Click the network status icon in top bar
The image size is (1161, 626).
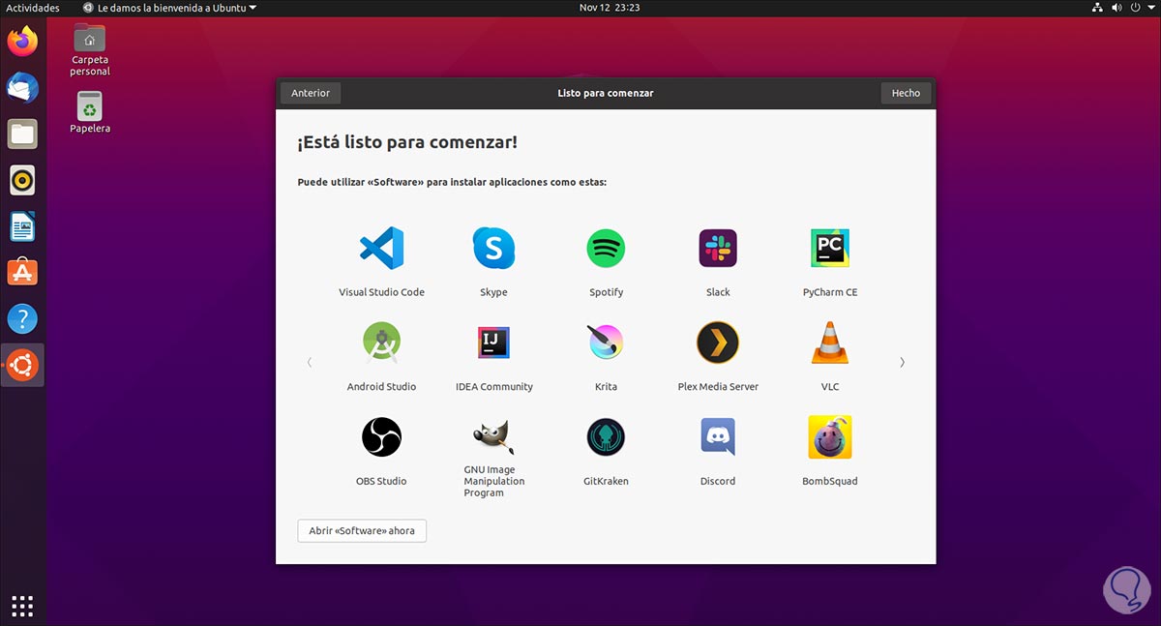point(1097,8)
